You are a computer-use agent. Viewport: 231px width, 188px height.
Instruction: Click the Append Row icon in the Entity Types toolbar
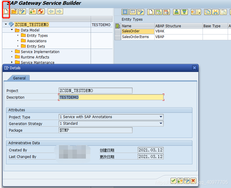[x=159, y=12]
